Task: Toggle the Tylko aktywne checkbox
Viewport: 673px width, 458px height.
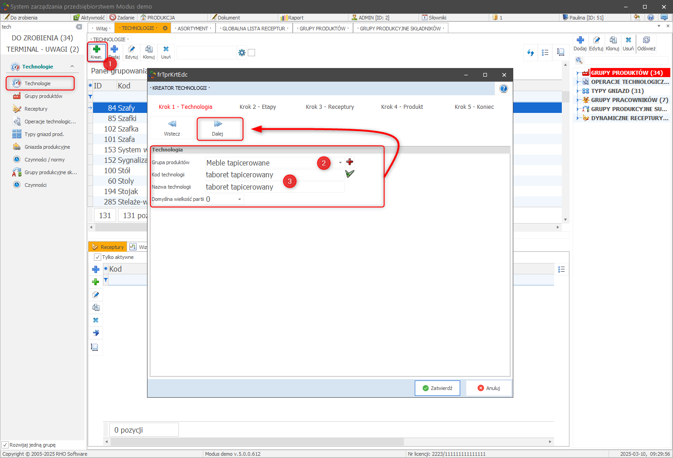Action: (98, 257)
